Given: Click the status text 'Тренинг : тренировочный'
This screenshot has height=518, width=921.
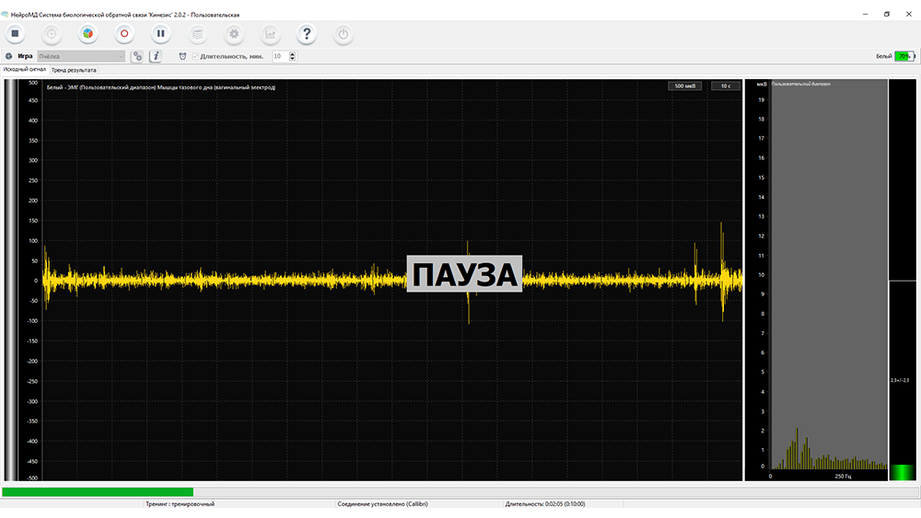Looking at the screenshot, I should 181,504.
